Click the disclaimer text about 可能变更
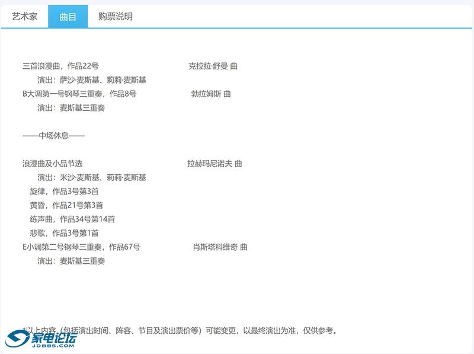The width and height of the screenshot is (474, 354). point(181,330)
